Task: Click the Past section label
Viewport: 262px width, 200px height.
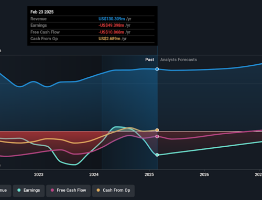Action: [150, 60]
